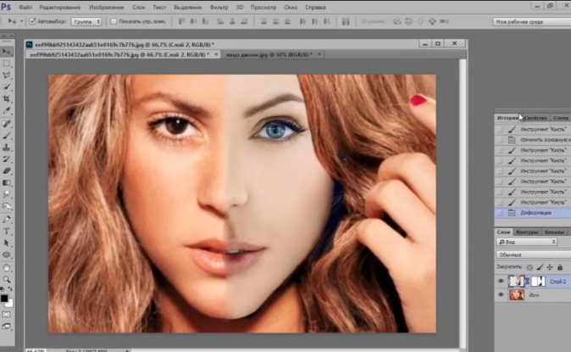Open the Справка menu
Screen dimensions: 571x352
[x=315, y=8]
